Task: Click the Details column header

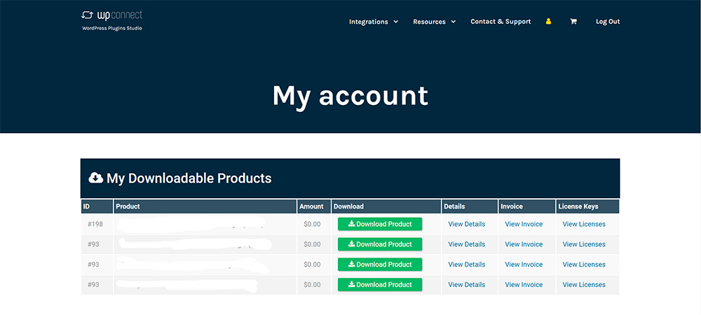Action: tap(470, 206)
